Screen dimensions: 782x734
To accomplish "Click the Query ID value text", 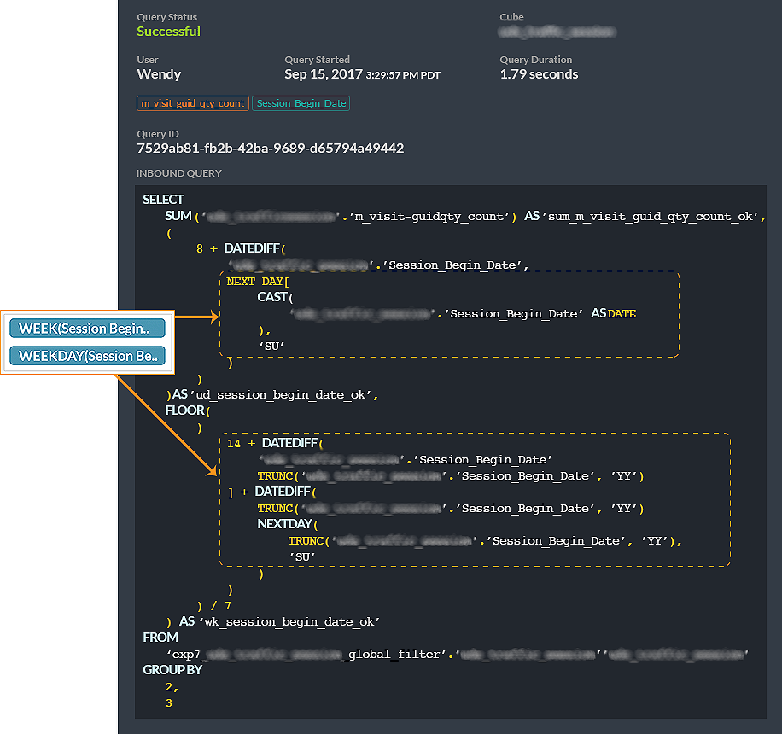I will [x=271, y=149].
